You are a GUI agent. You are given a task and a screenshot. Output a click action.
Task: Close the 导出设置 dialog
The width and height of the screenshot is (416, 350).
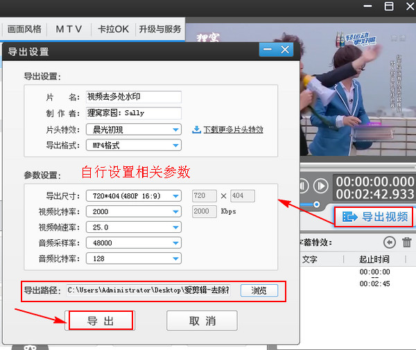285,49
